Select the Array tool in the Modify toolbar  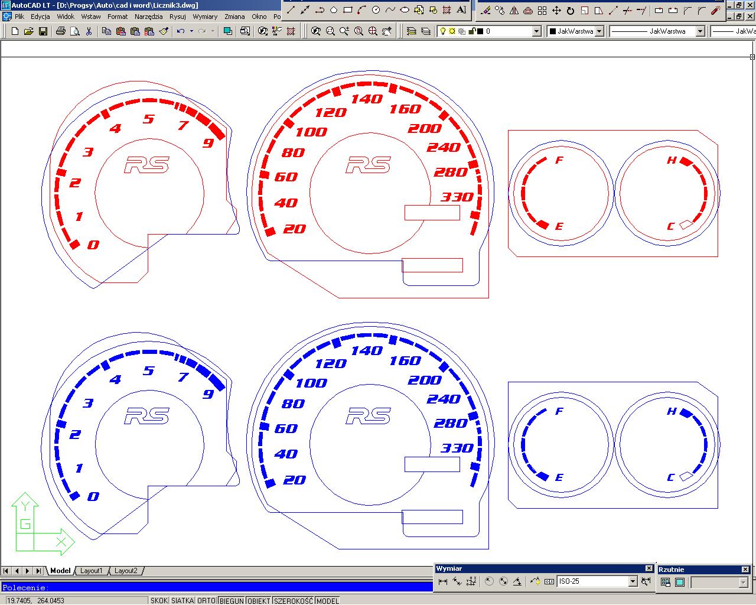coord(542,10)
